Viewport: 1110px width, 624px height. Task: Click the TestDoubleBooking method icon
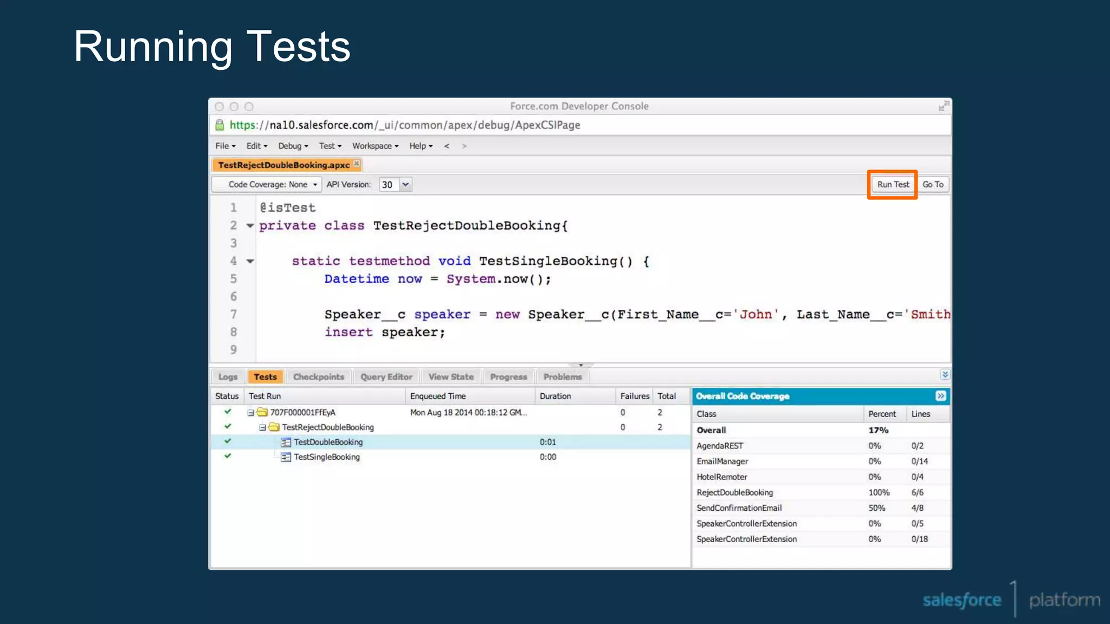pyautogui.click(x=286, y=443)
